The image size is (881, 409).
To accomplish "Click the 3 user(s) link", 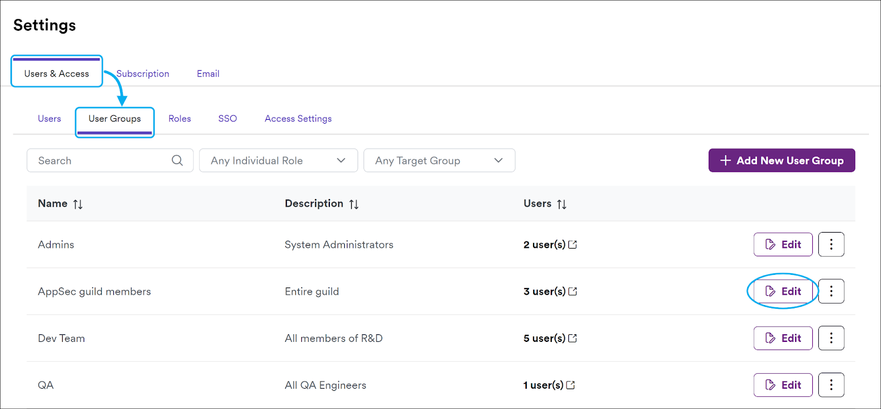I will [545, 291].
